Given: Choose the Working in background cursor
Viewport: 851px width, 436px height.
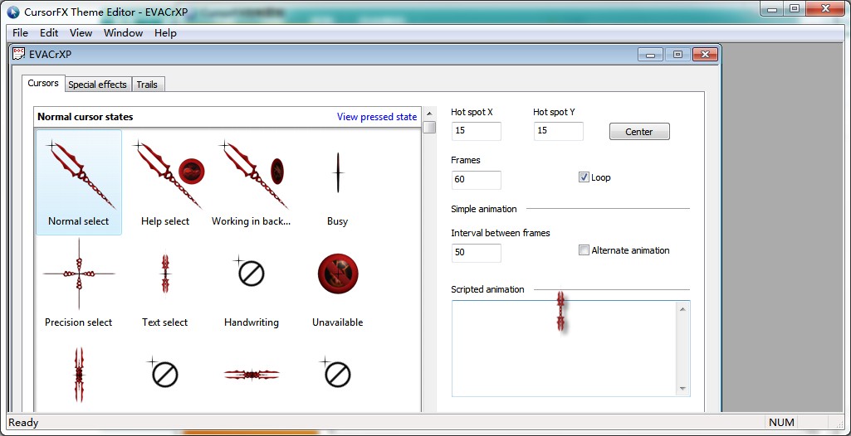Looking at the screenshot, I should (x=252, y=182).
